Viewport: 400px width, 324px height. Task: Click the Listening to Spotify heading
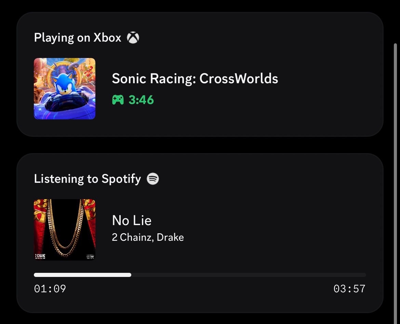88,179
